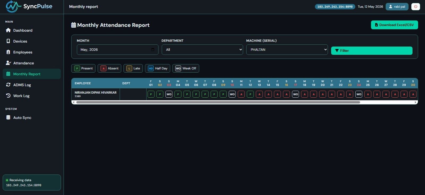The height and width of the screenshot is (195, 425).
Task: Click the scrollbar right arrow
Action: coord(416,102)
